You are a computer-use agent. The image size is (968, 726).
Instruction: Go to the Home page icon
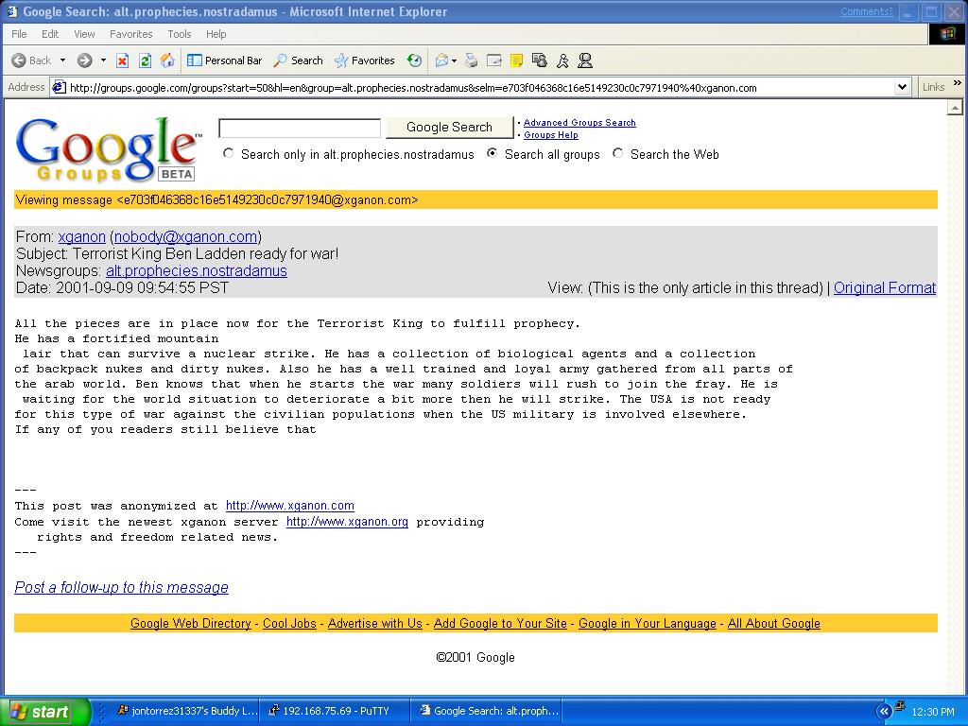[x=167, y=60]
